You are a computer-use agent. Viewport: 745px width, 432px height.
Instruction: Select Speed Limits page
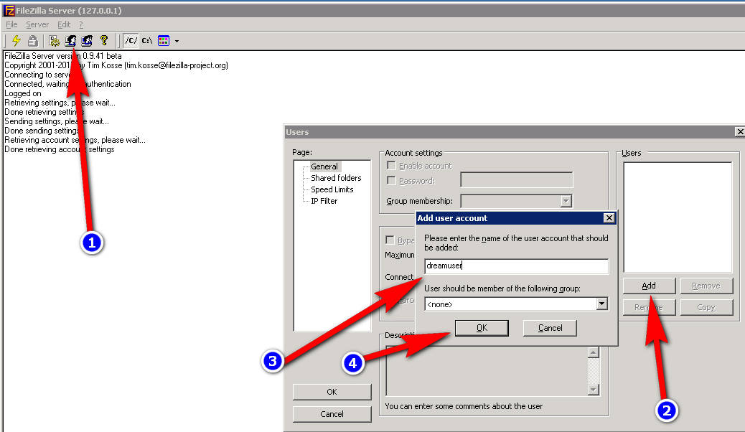332,189
